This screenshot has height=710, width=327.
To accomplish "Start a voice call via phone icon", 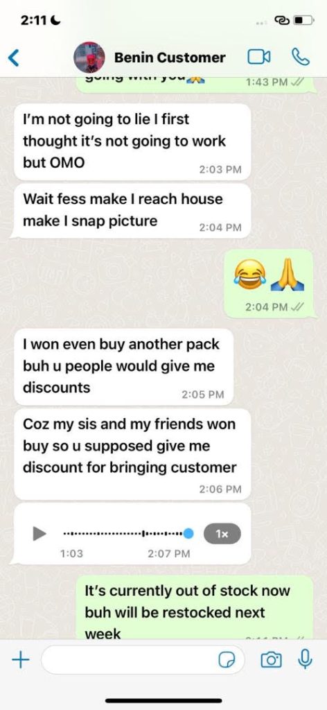I will coord(300,58).
